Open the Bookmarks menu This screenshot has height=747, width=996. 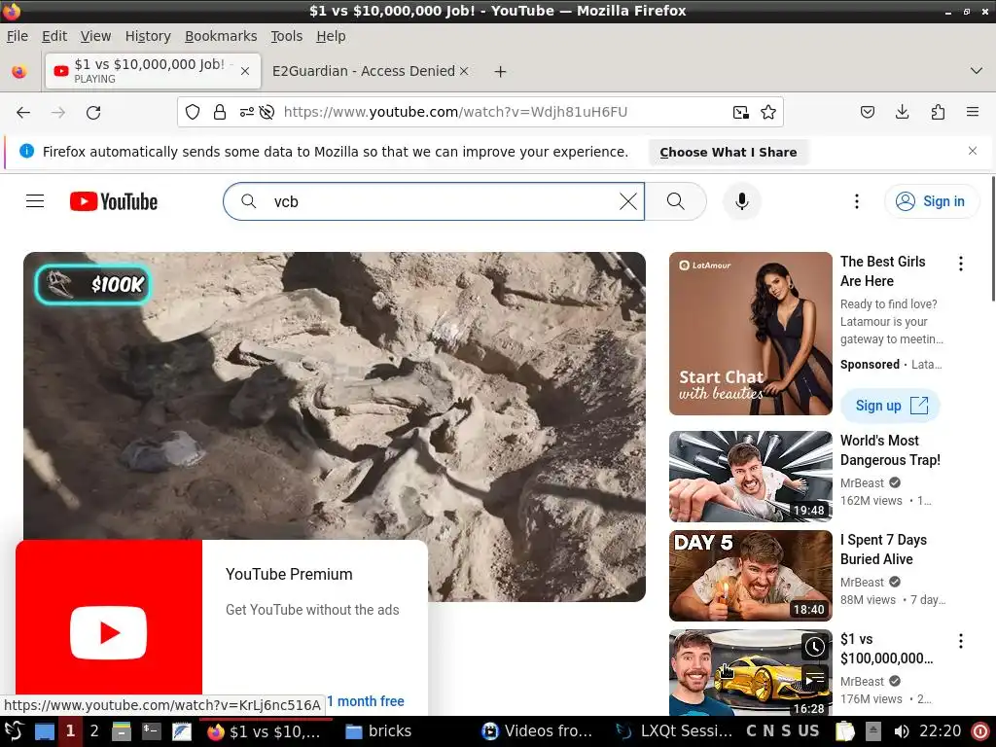221,36
